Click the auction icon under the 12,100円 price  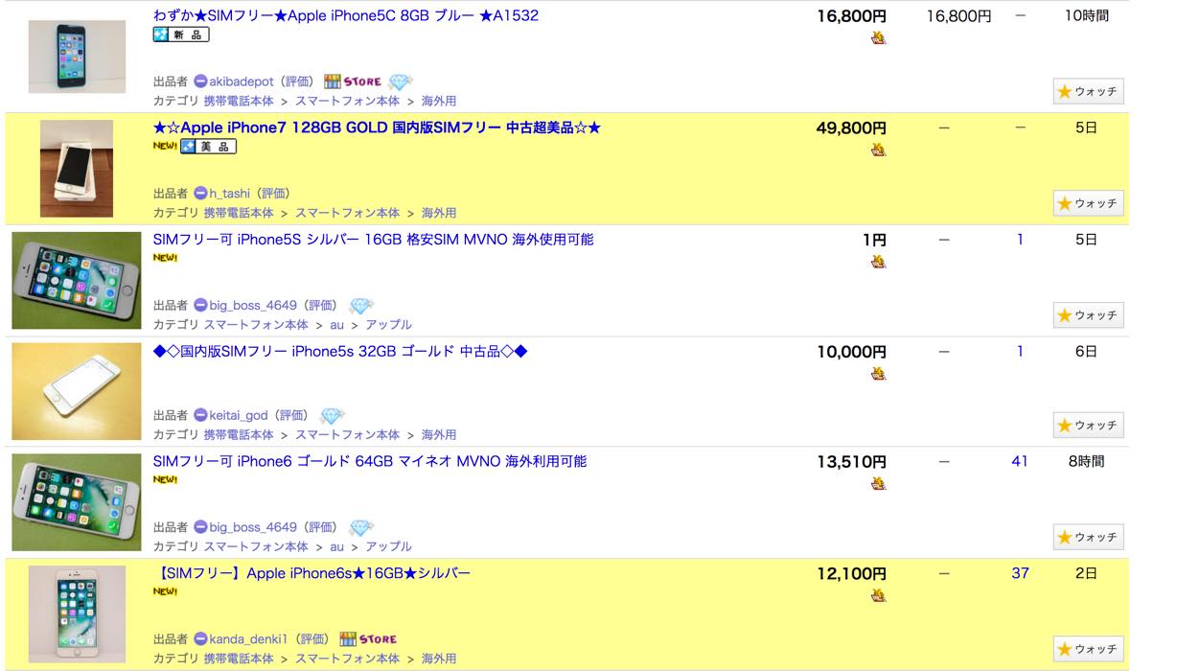[x=878, y=595]
